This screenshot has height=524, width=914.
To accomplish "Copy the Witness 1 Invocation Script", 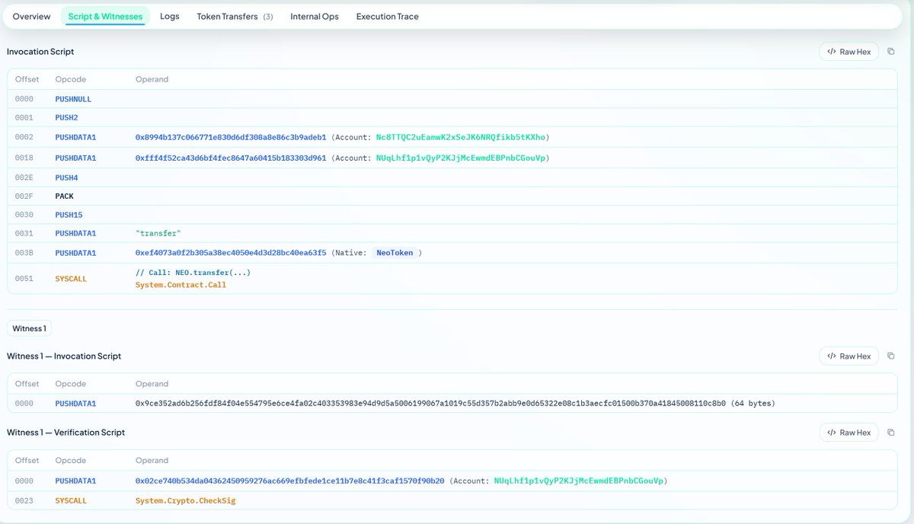I will pos(891,356).
